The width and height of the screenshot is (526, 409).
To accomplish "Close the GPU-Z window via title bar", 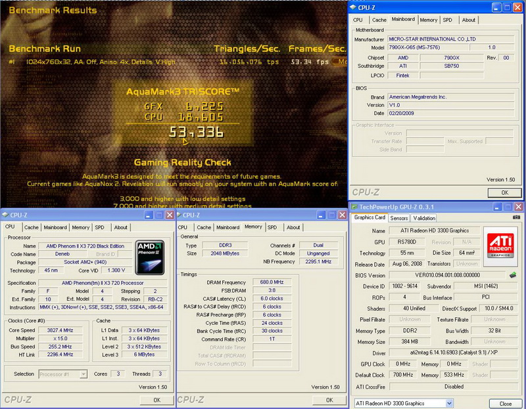I will [519, 207].
